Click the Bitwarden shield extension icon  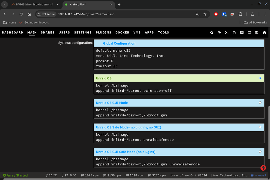click(224, 14)
